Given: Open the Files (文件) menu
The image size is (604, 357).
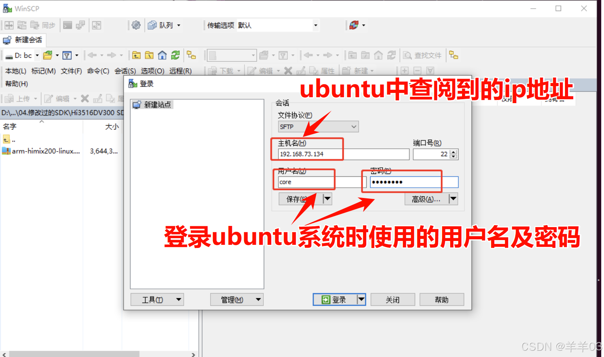Looking at the screenshot, I should 71,71.
